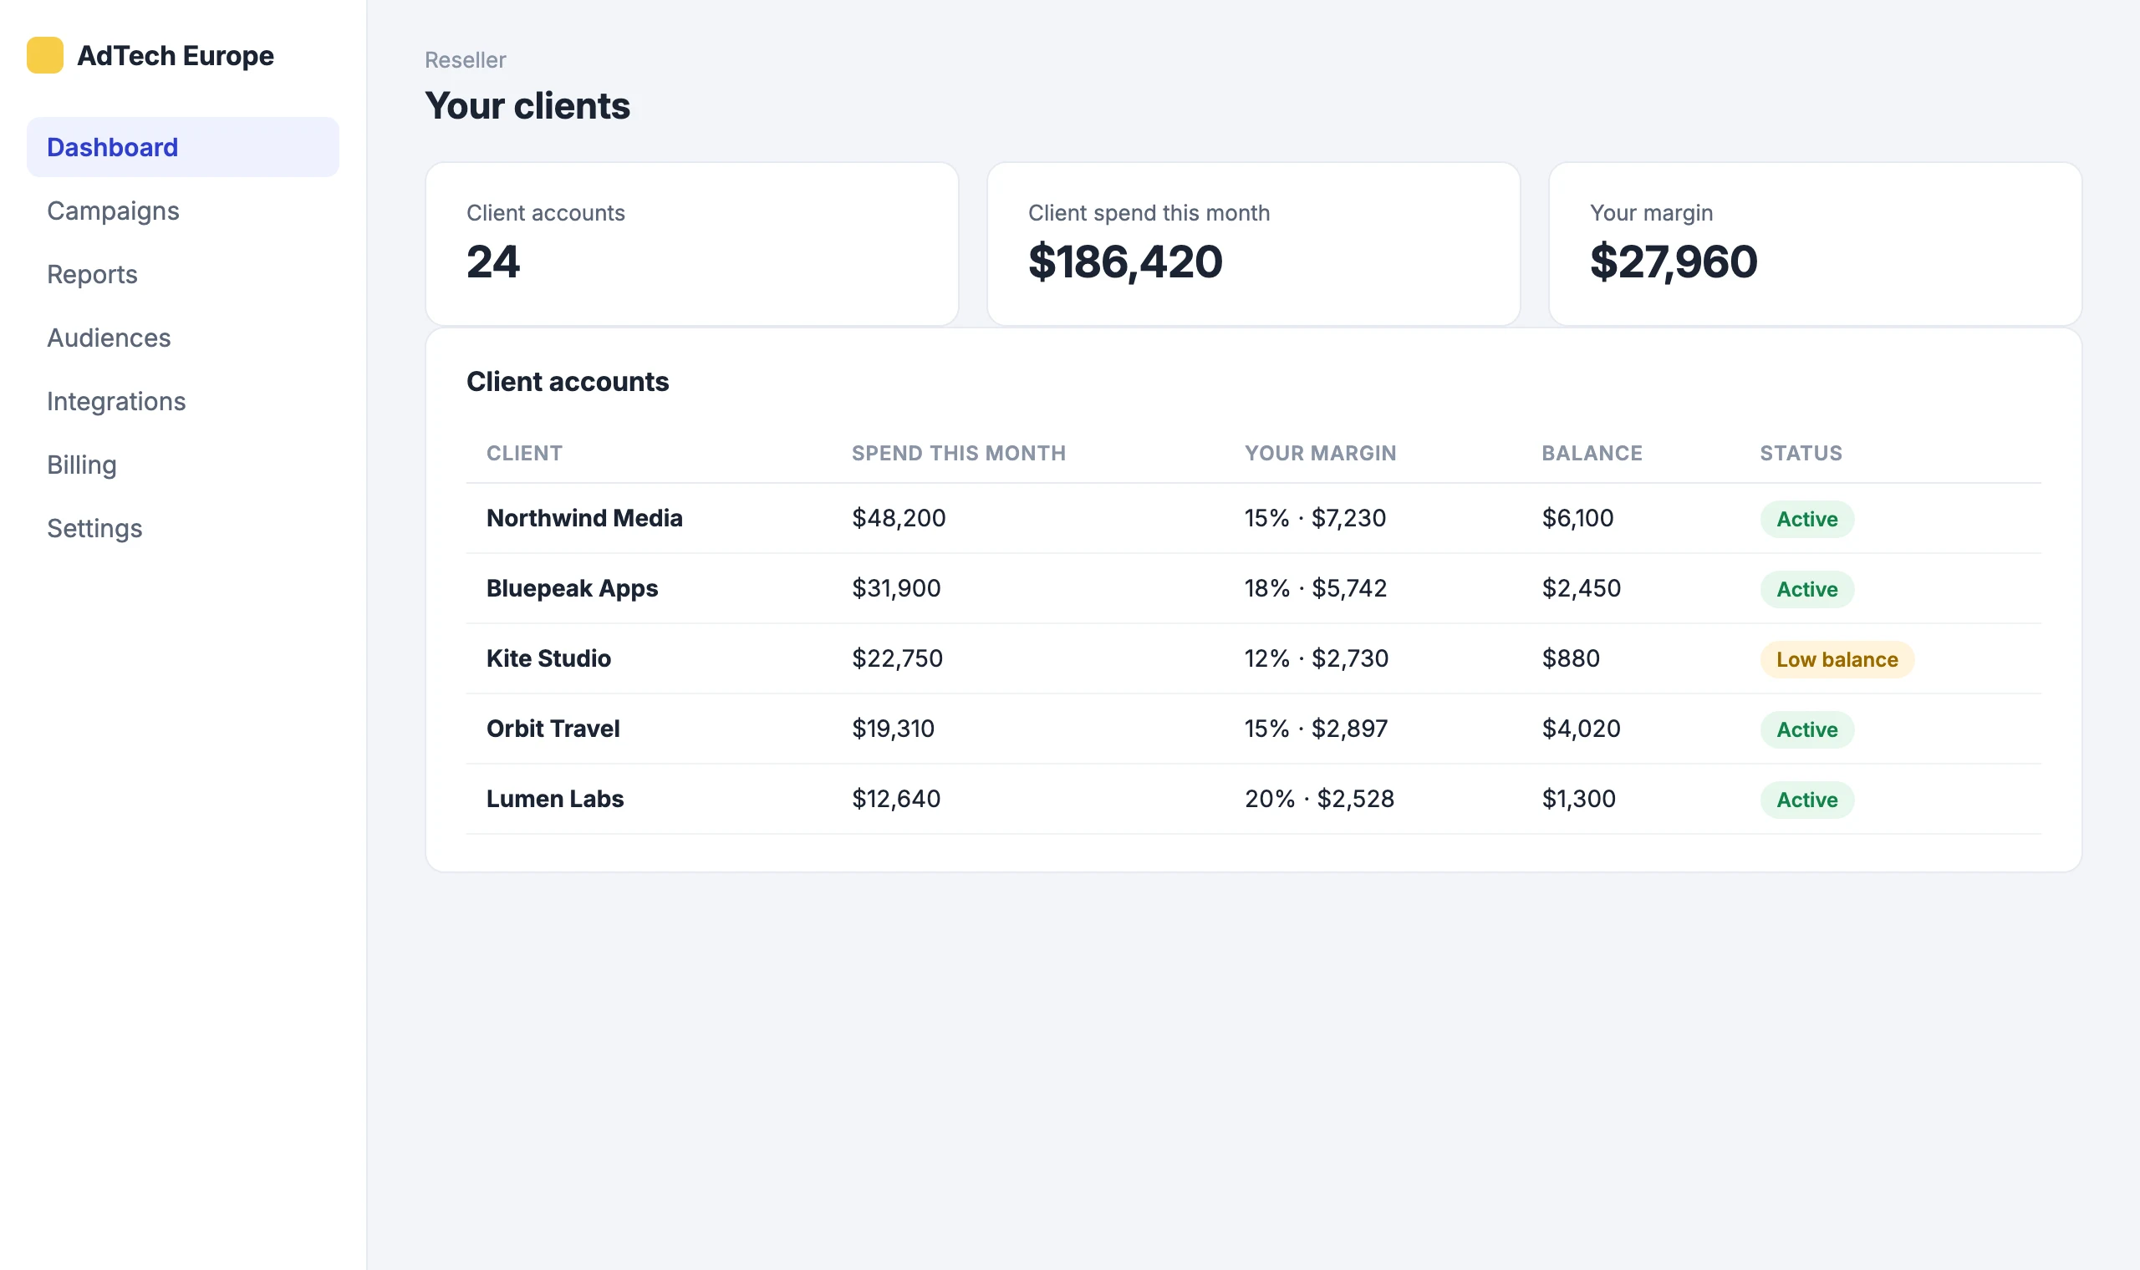Screen dimensions: 2140x1270
Task: Click the Reseller breadcrumb label
Action: coord(466,60)
